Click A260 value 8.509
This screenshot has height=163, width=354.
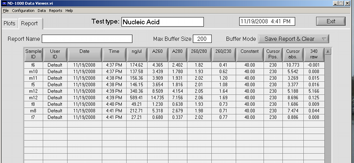coord(158,91)
